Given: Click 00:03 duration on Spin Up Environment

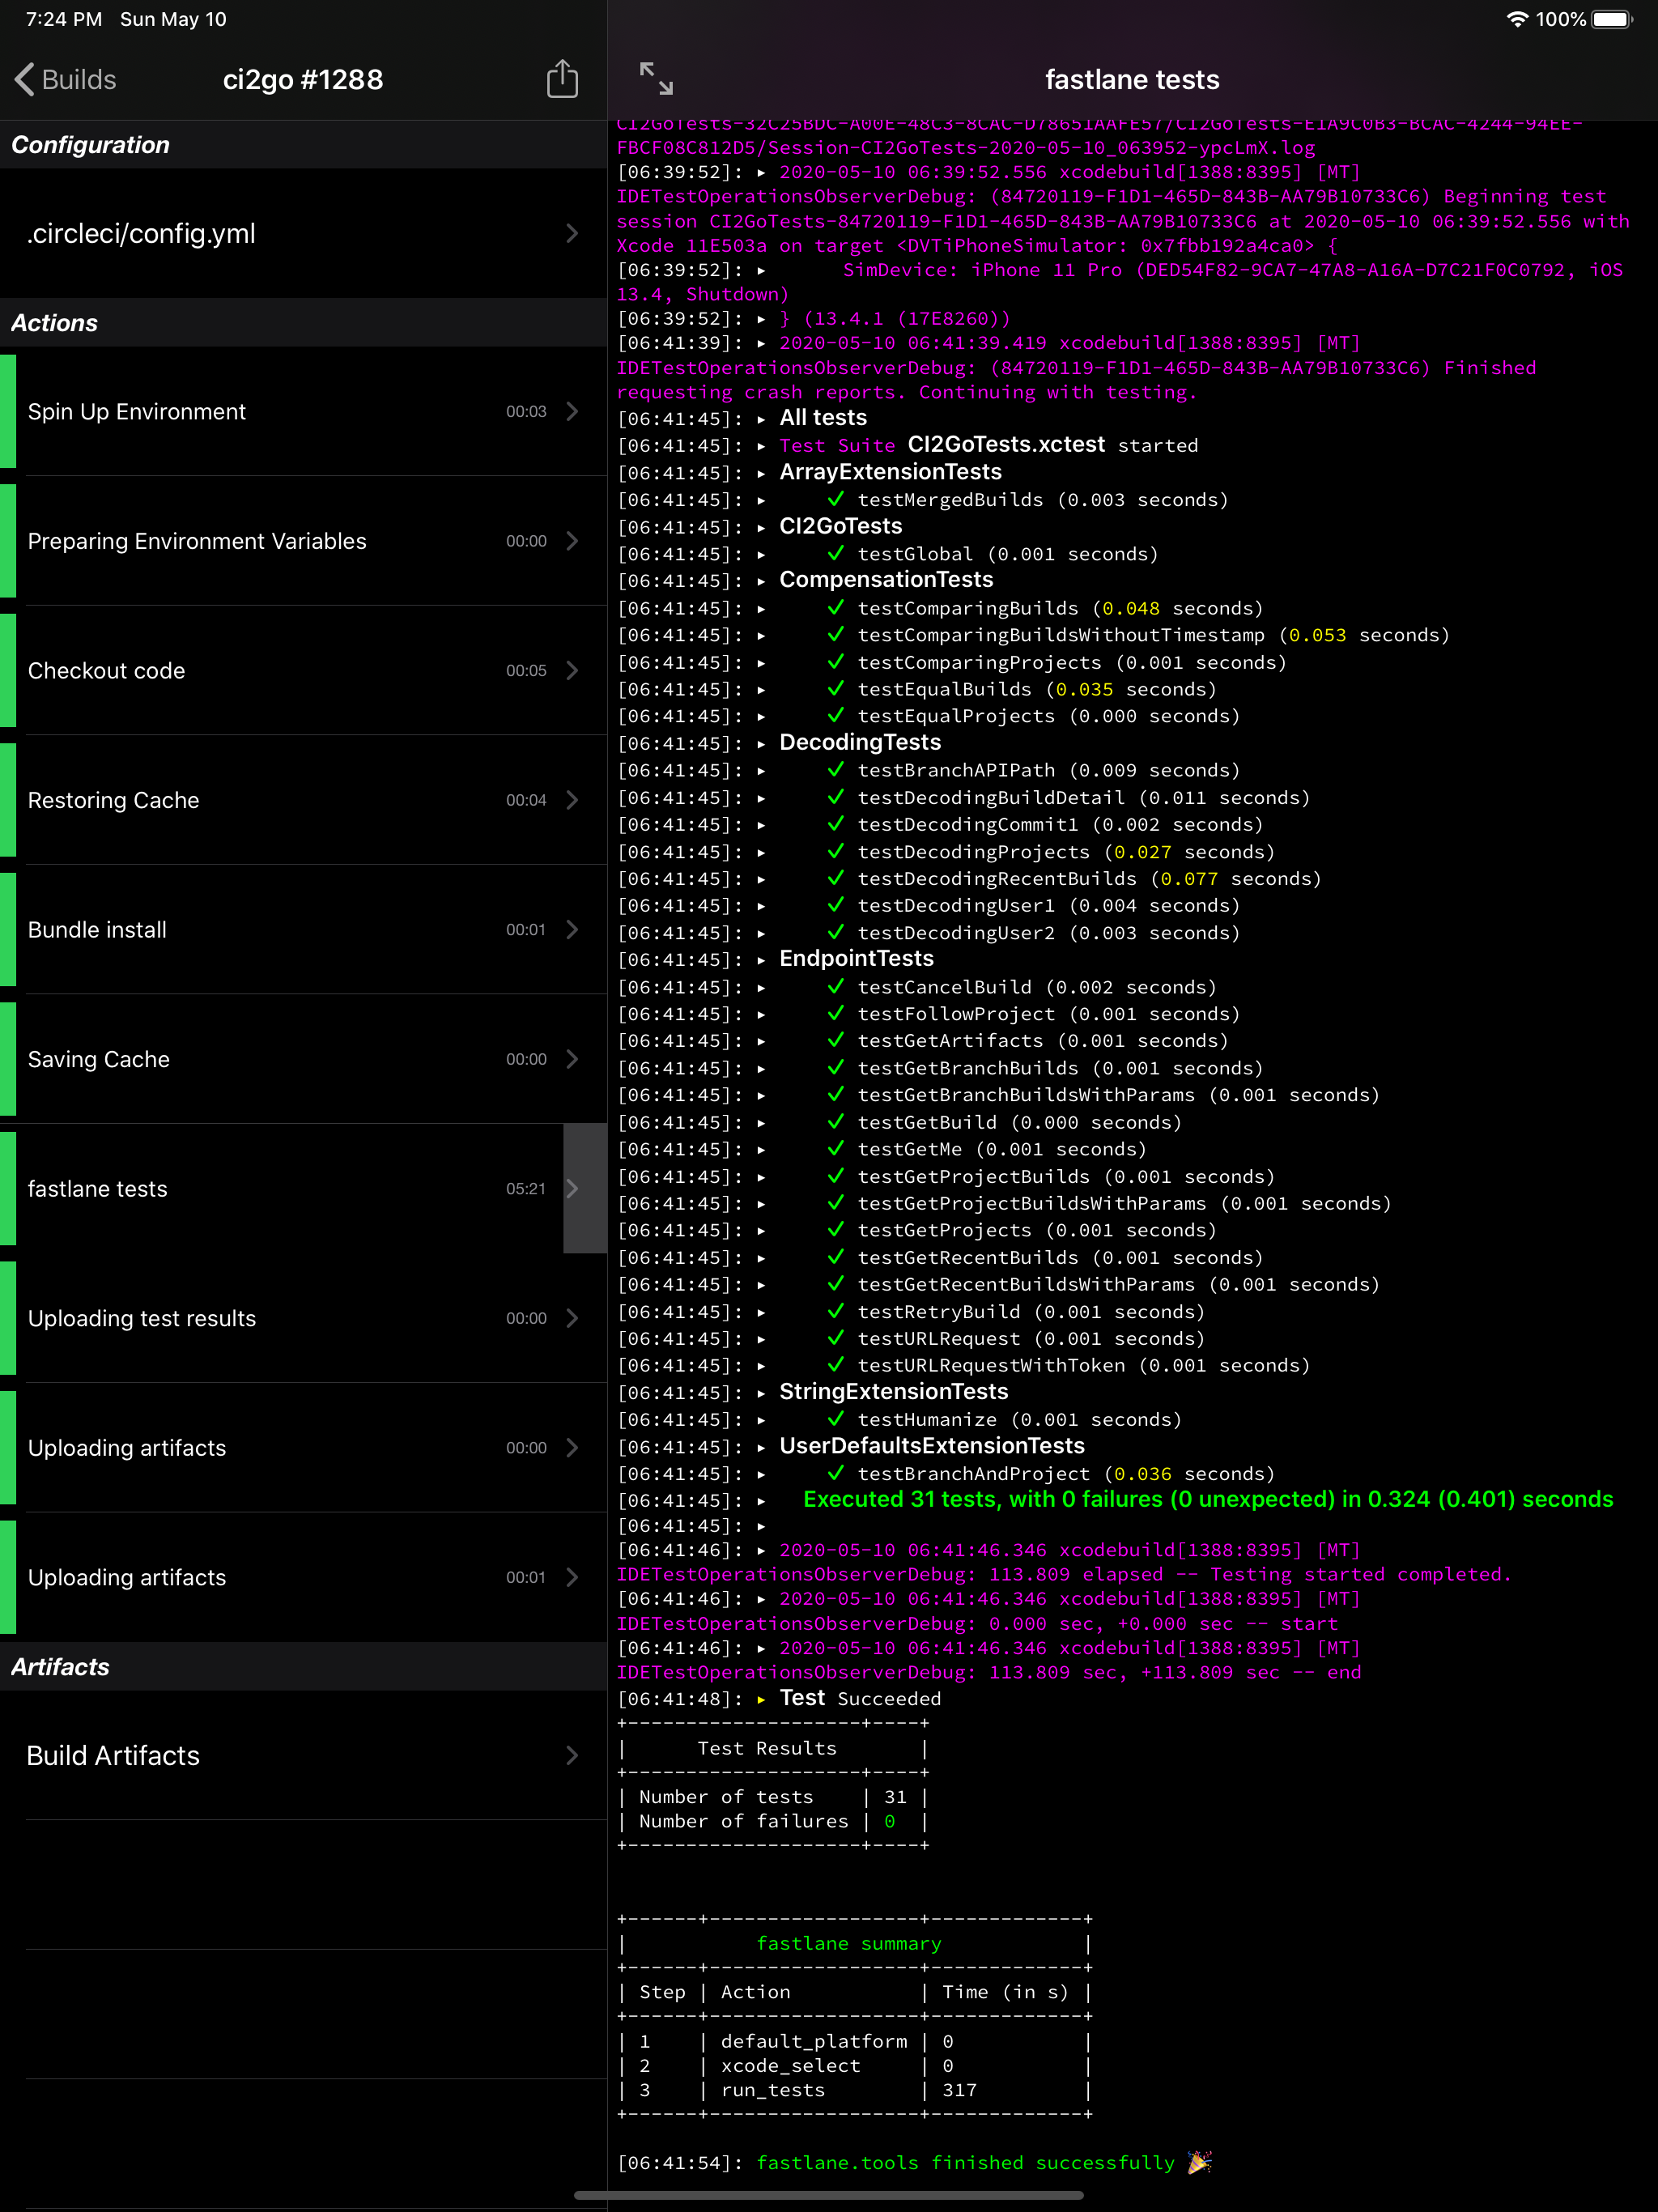Looking at the screenshot, I should point(526,411).
